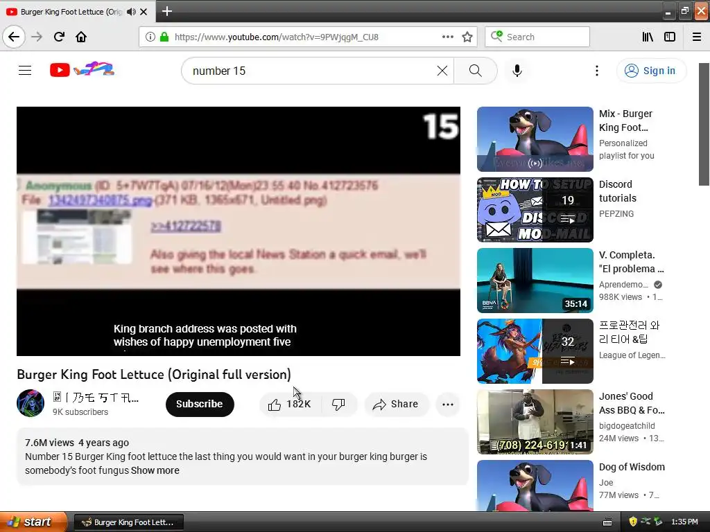Play Jones' Good Ass BBQ thumbnail
The width and height of the screenshot is (710, 532).
point(535,422)
